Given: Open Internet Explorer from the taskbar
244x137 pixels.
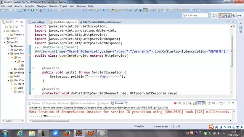Looking at the screenshot, I should pyautogui.click(x=20, y=133).
